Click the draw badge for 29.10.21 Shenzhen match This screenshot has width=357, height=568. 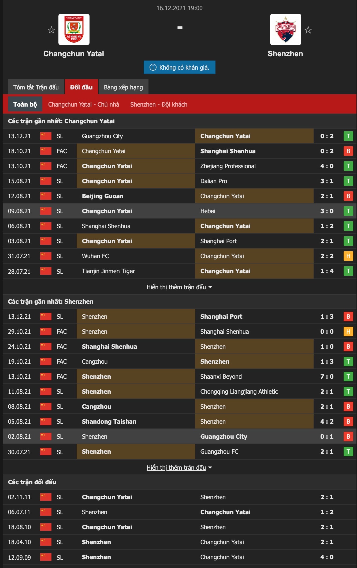tap(348, 332)
